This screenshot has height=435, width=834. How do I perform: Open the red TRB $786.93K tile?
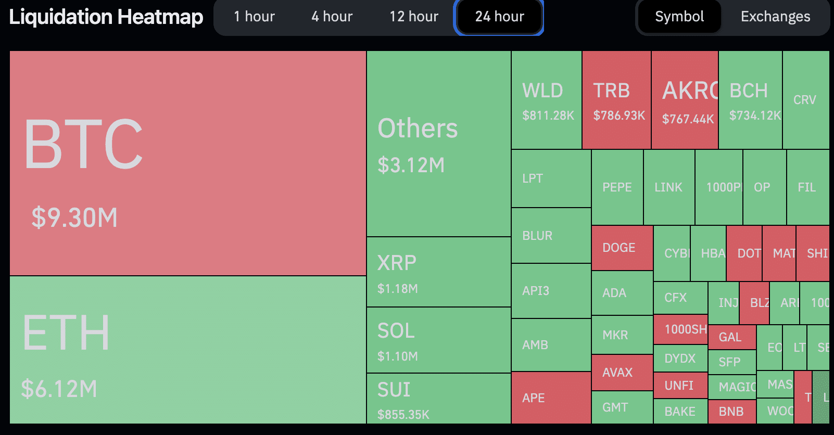[616, 100]
